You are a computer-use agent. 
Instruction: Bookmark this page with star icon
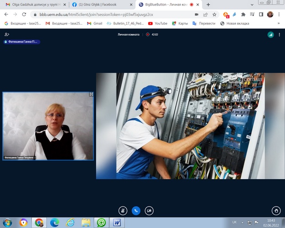click(x=214, y=14)
